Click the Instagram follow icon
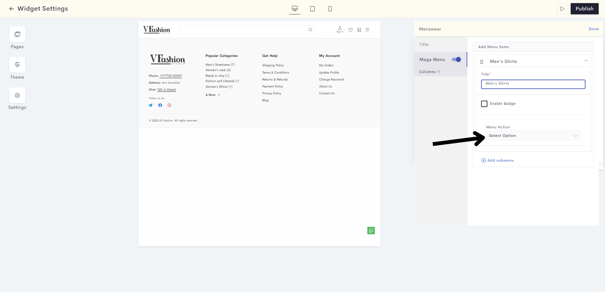605x292 pixels. click(169, 105)
